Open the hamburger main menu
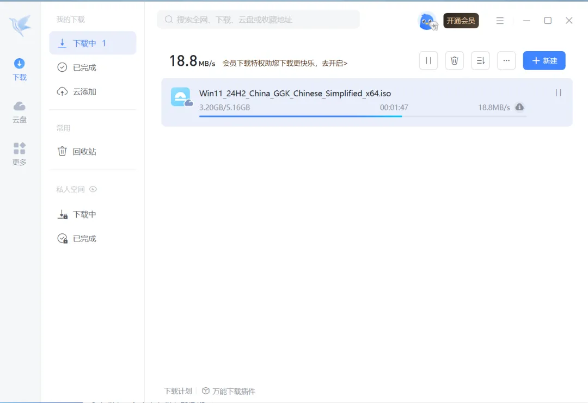This screenshot has height=403, width=588. [x=500, y=21]
